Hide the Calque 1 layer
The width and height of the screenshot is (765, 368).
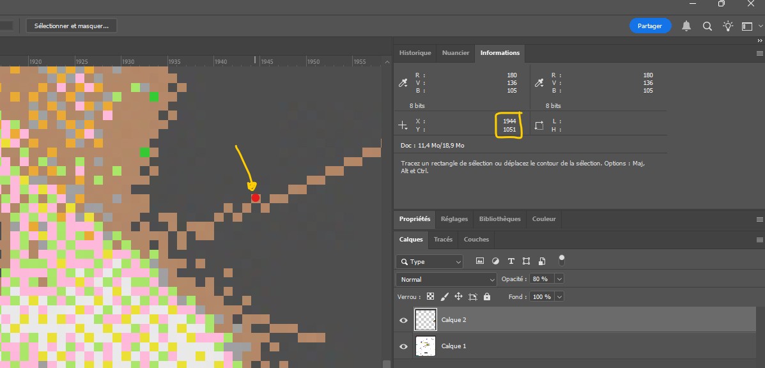click(x=403, y=346)
